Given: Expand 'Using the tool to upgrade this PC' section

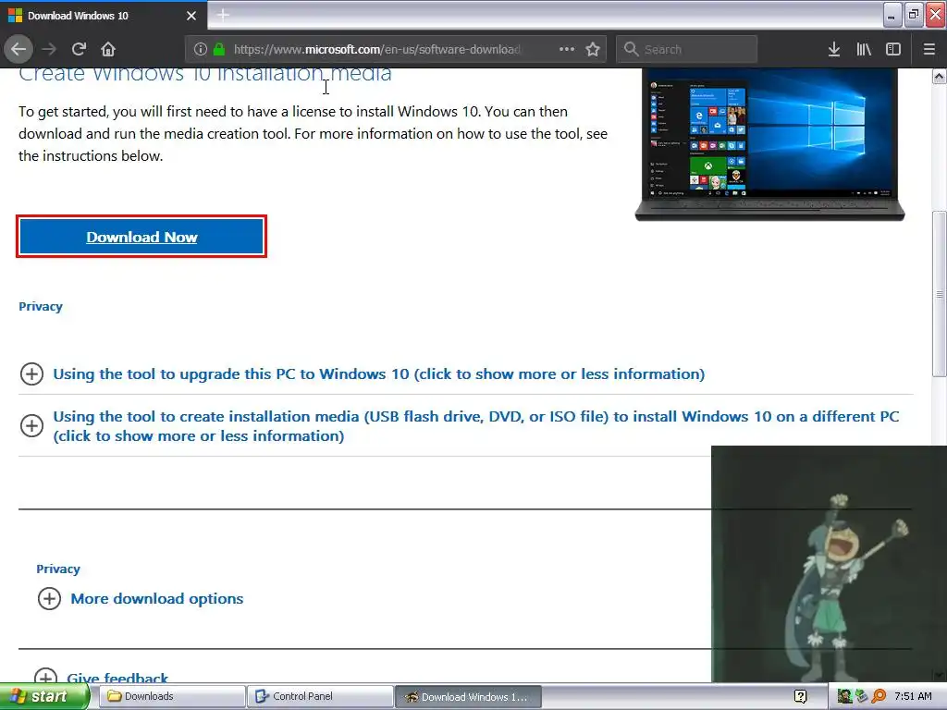Looking at the screenshot, I should 31,373.
